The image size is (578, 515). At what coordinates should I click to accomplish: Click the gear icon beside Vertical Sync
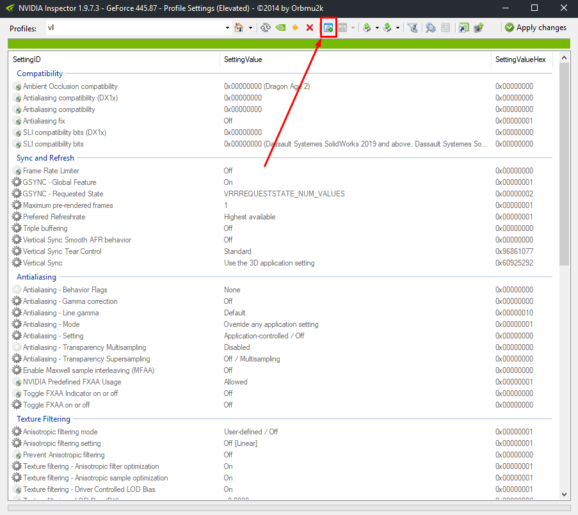pyautogui.click(x=17, y=263)
